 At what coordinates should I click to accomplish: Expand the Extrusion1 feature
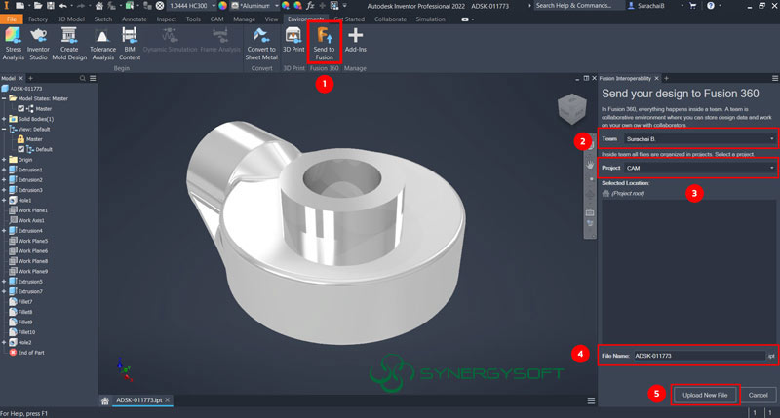(4, 170)
